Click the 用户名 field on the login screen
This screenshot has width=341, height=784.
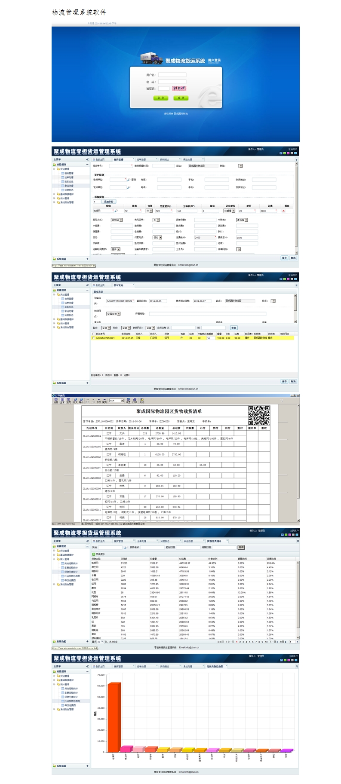tap(172, 75)
